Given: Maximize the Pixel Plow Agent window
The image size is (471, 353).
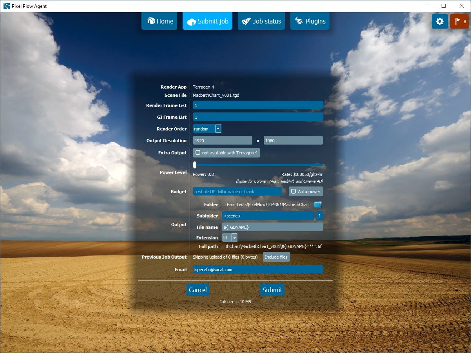Looking at the screenshot, I should (444, 6).
